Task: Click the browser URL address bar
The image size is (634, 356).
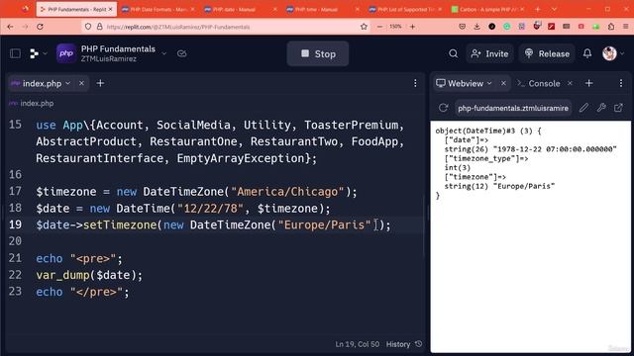Action: (227, 27)
